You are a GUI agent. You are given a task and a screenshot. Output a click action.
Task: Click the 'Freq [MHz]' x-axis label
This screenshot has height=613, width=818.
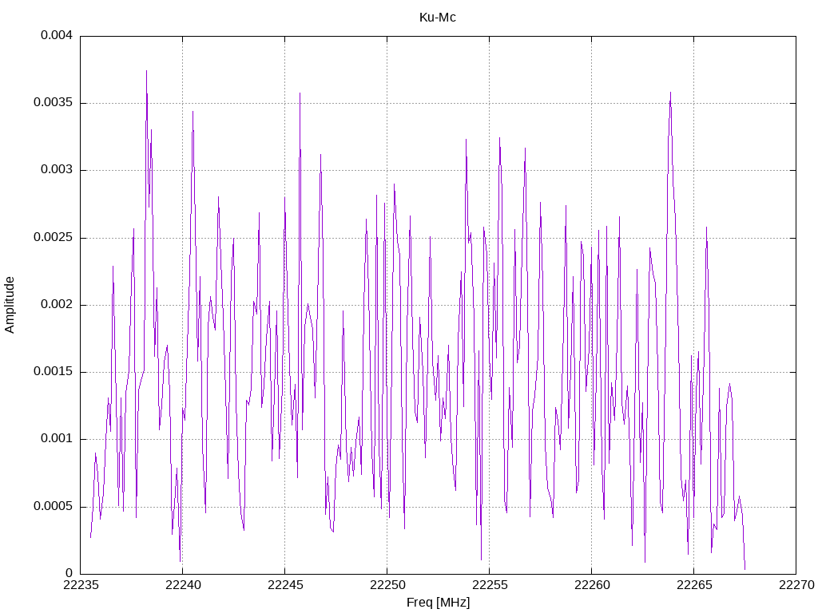pos(438,602)
